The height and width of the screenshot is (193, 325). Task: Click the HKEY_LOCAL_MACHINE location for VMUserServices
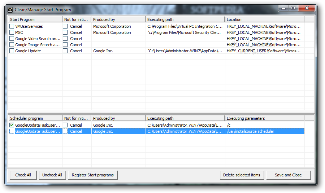264,26
